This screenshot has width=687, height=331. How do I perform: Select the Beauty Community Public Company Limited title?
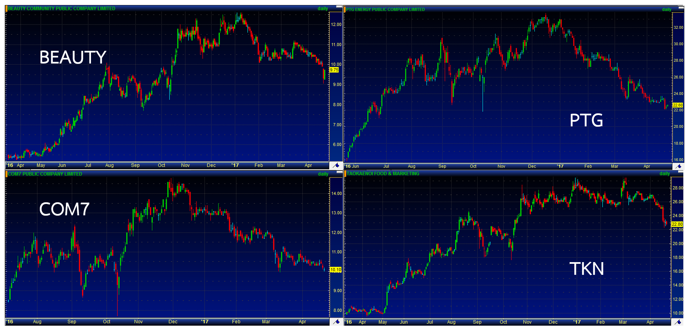[62, 9]
